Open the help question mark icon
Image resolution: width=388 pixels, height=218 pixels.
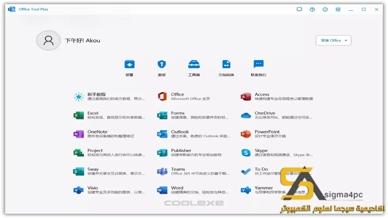click(x=312, y=9)
